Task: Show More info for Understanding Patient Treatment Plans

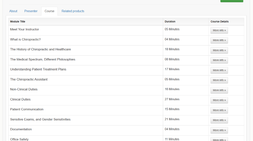Action: click(x=219, y=70)
